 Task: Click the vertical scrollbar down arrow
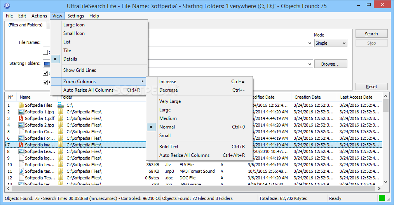[x=385, y=182]
